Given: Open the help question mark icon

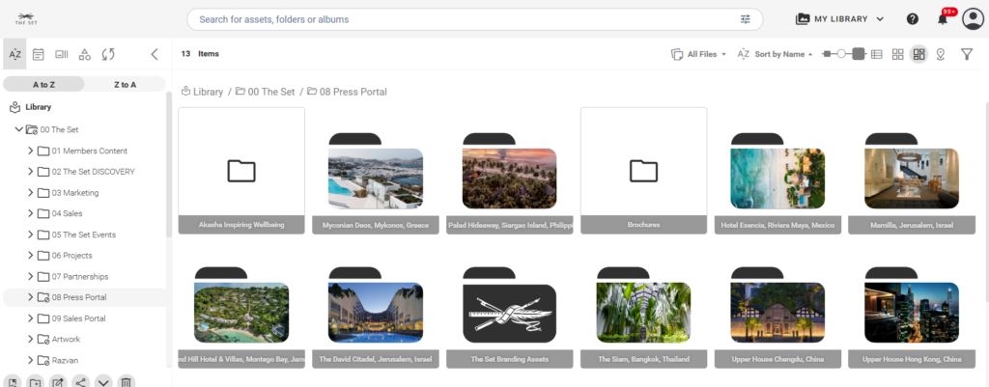Looking at the screenshot, I should [913, 19].
